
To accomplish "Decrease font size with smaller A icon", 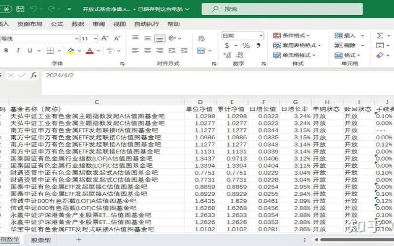I will pos(117,38).
